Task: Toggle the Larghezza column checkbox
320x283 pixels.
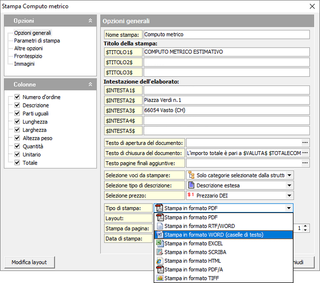Action: (x=18, y=130)
